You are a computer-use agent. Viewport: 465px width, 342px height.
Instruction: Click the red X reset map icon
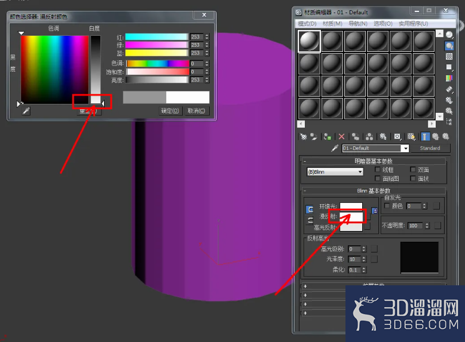342,137
